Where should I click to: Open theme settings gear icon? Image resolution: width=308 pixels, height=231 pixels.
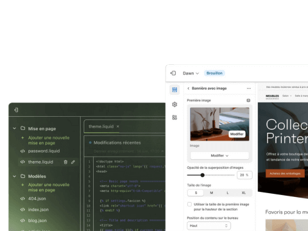point(175,105)
